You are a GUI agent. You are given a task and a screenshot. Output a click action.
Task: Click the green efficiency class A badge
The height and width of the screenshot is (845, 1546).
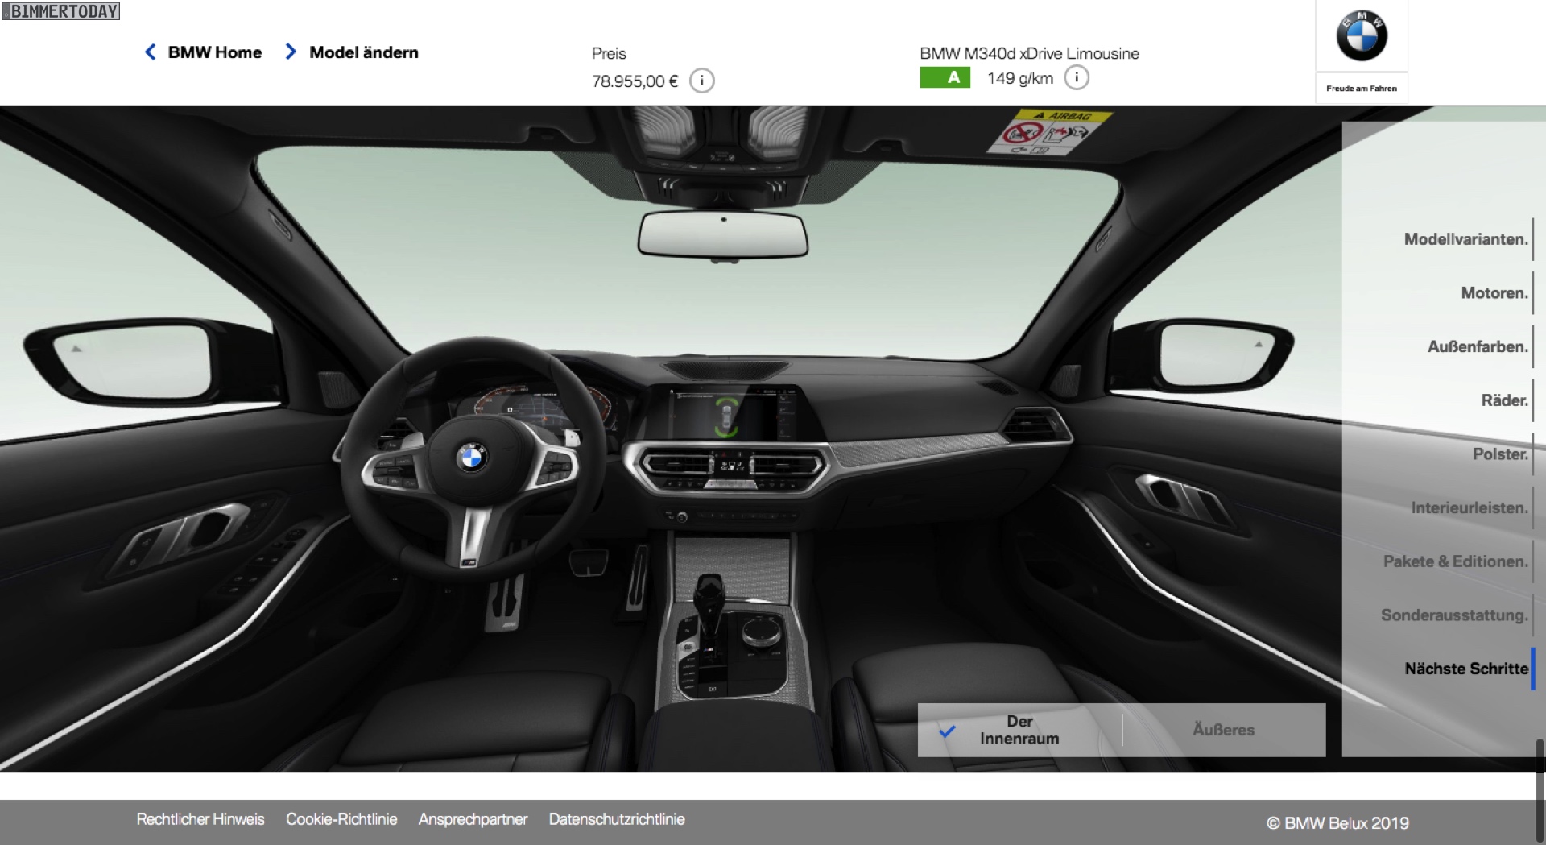click(x=945, y=78)
